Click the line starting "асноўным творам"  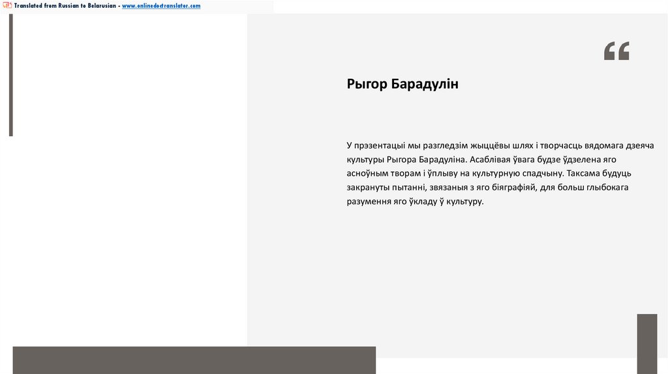[489, 173]
